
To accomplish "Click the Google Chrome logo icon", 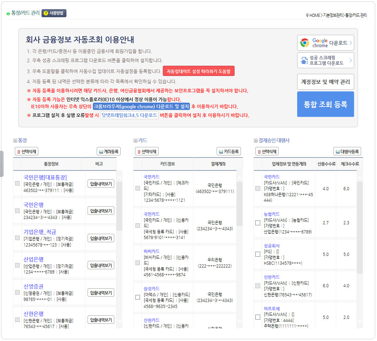I will coord(305,43).
